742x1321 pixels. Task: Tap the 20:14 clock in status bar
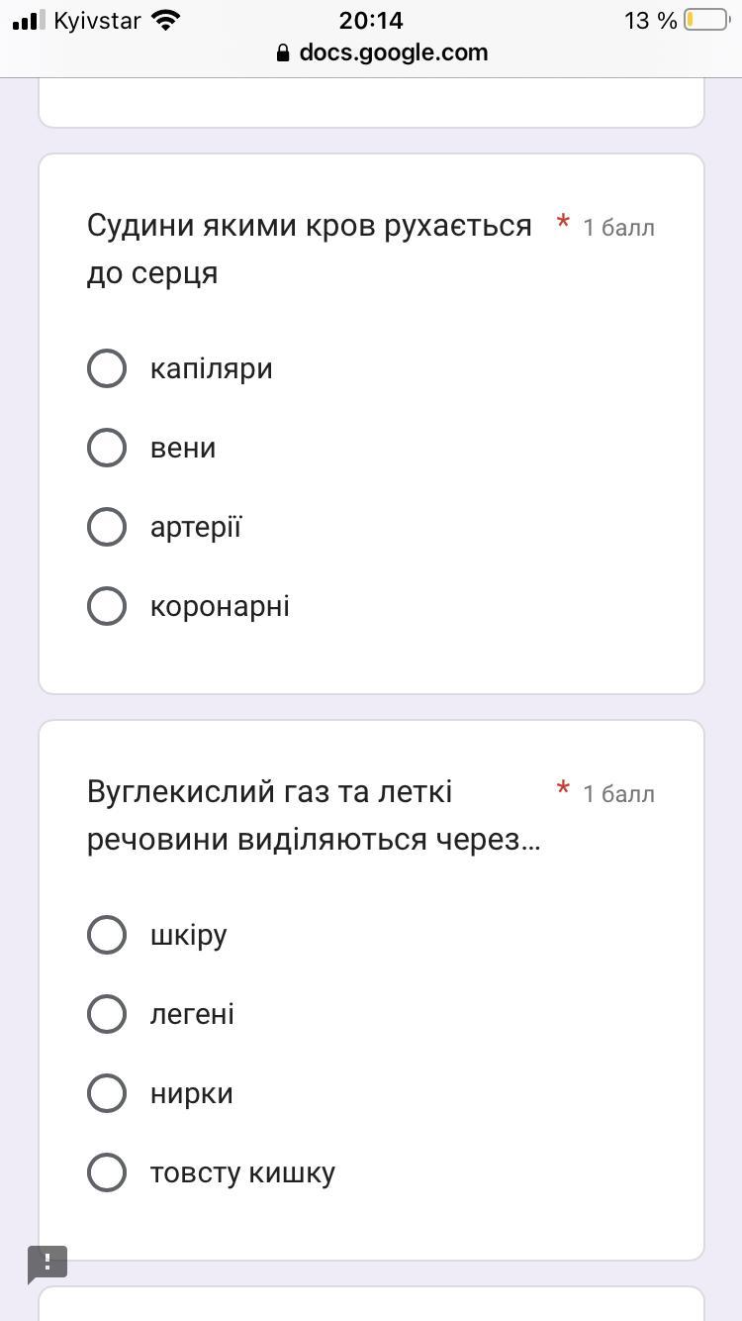tap(371, 20)
